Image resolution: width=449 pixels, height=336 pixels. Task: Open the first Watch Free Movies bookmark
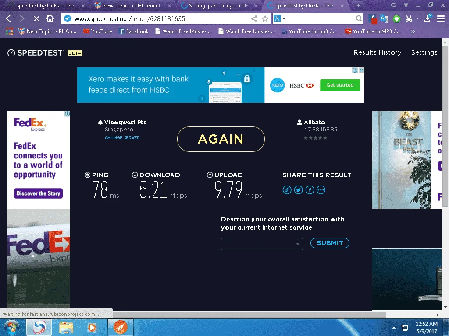point(184,31)
